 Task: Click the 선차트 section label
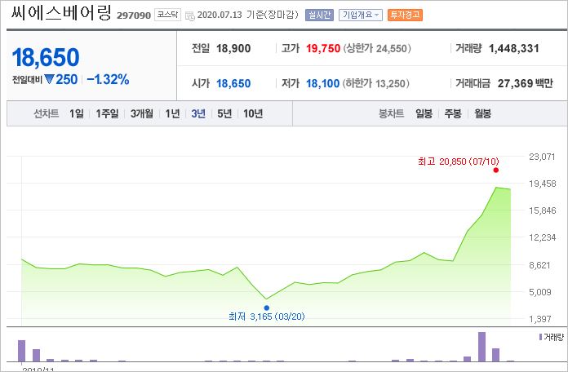pos(46,113)
